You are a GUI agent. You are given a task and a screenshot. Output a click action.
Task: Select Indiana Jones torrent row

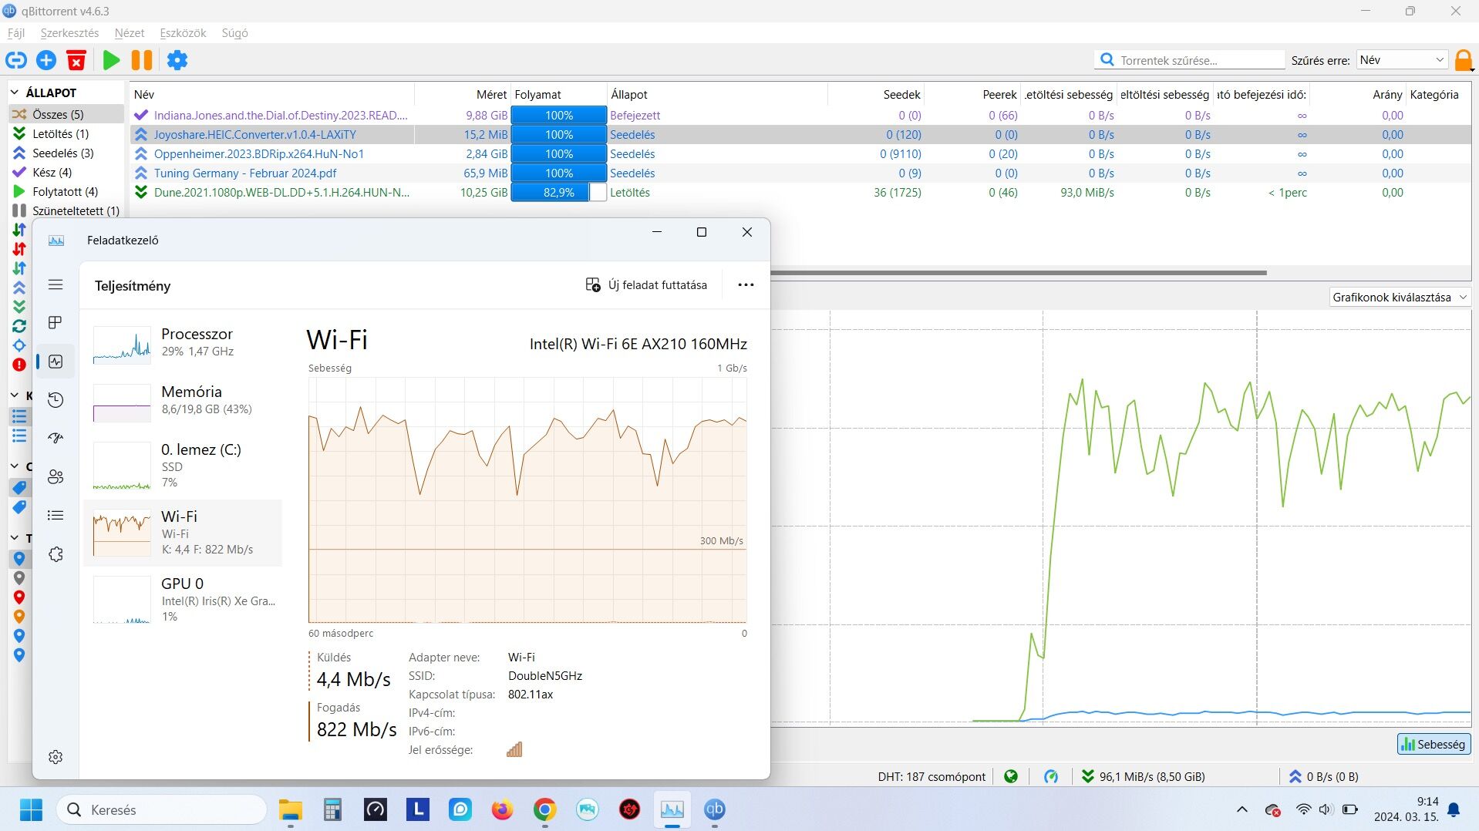pyautogui.click(x=800, y=115)
